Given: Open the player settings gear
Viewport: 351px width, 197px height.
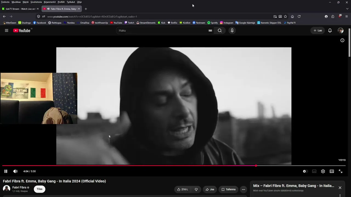Looking at the screenshot, I should click(323, 171).
